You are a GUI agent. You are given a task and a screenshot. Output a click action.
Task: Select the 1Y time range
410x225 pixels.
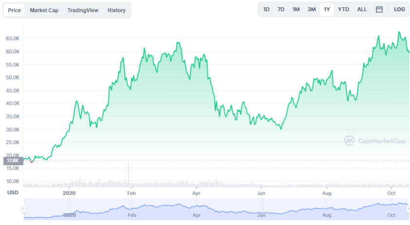point(327,9)
